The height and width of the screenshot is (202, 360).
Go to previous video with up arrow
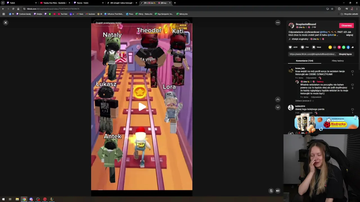click(x=278, y=99)
